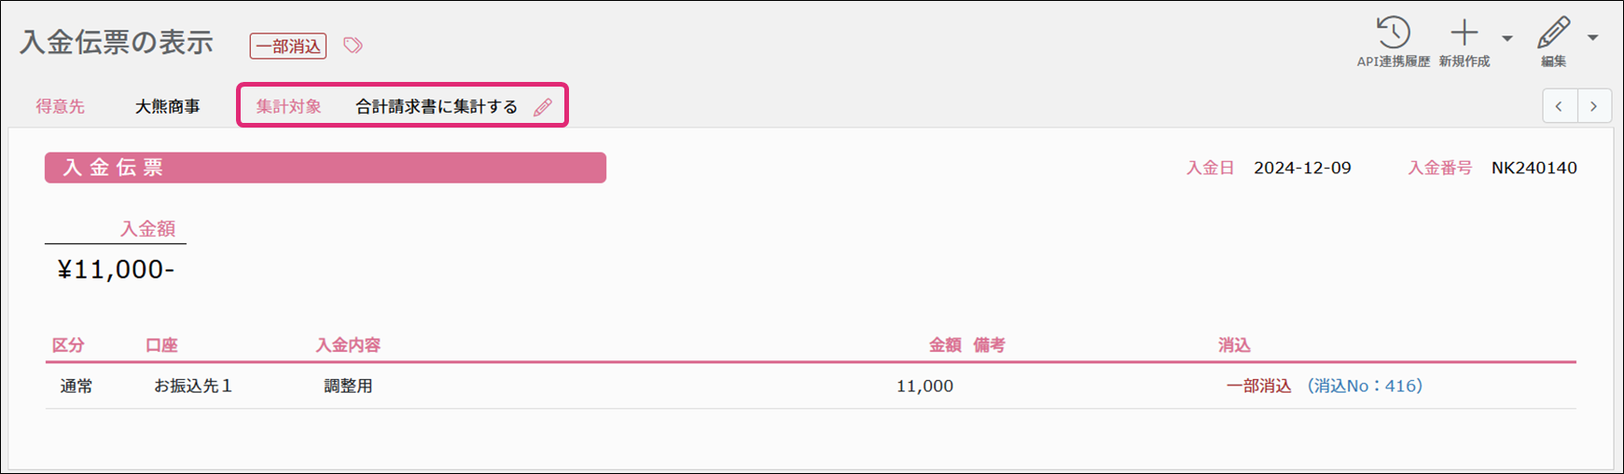Screen dimensions: 1624x474
Task: Go to the next slip with right chevron
Action: click(1594, 106)
